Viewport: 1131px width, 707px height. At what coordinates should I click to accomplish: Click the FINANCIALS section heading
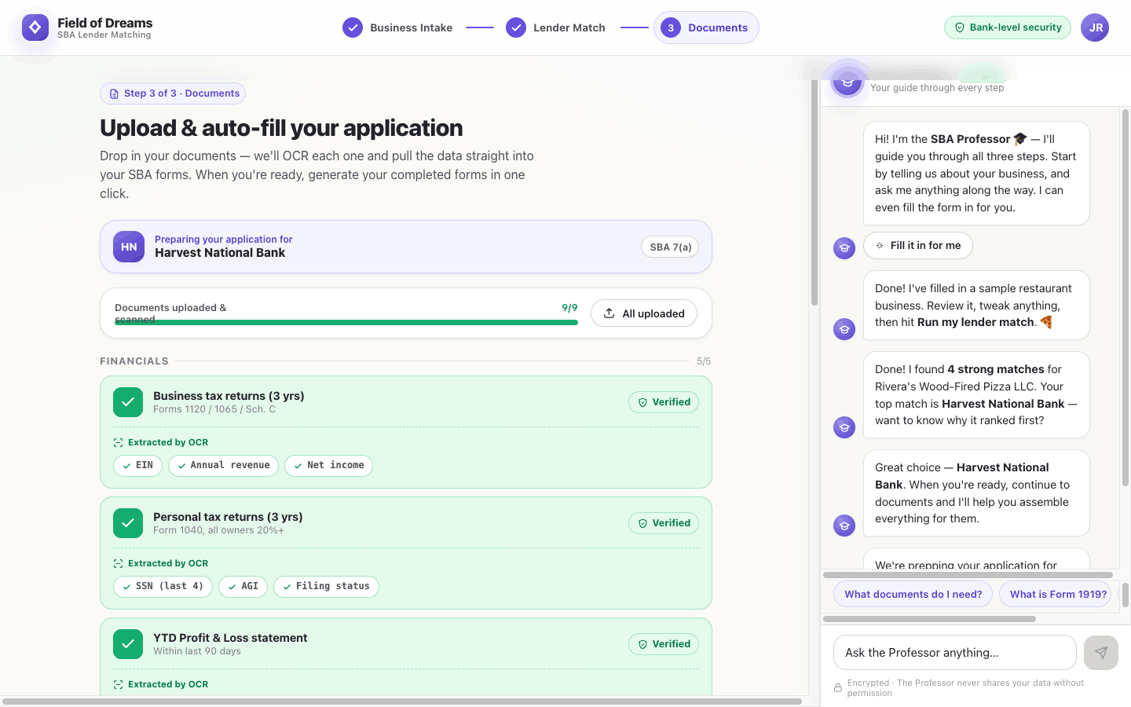click(x=134, y=361)
